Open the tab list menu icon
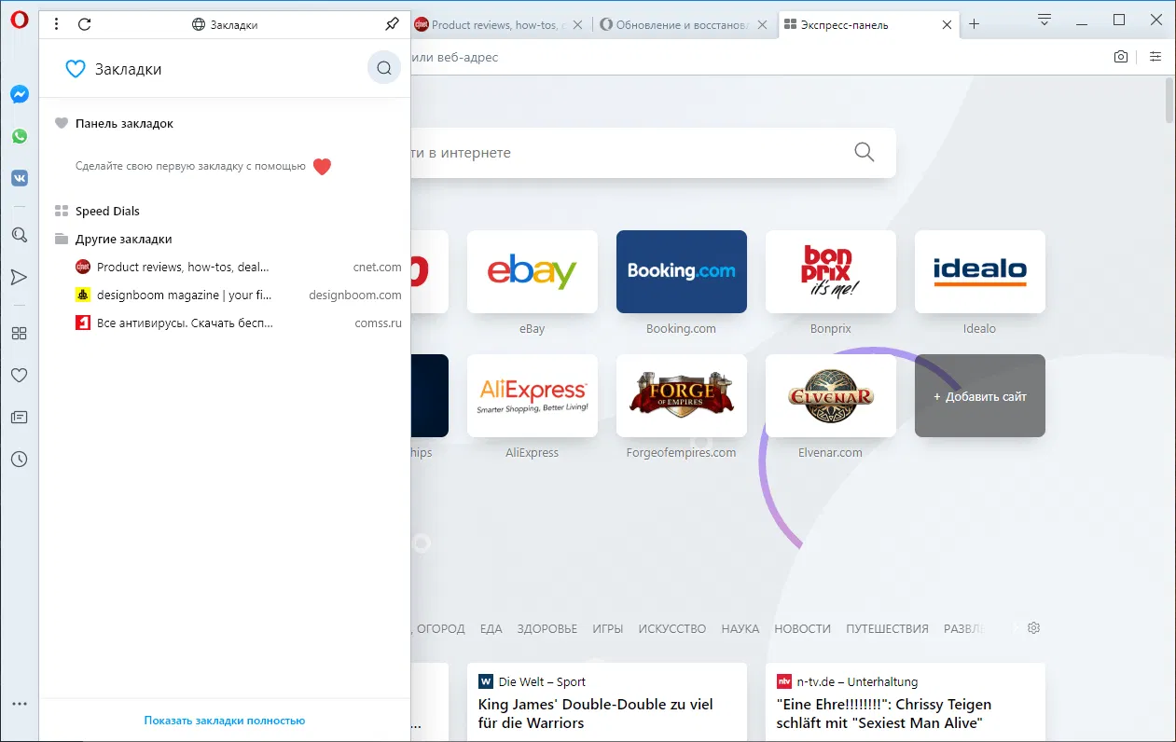 pos(1045,20)
